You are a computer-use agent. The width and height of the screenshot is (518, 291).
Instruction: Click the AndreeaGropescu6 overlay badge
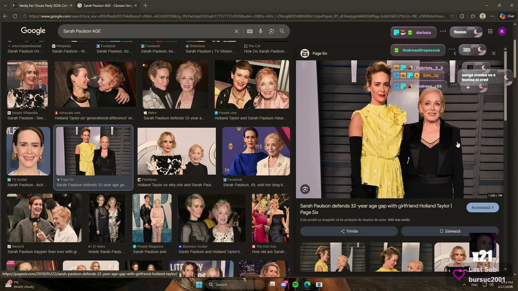417,50
